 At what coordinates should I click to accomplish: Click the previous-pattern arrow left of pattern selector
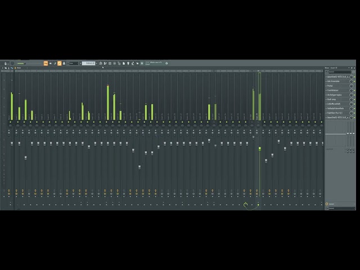coord(80,64)
